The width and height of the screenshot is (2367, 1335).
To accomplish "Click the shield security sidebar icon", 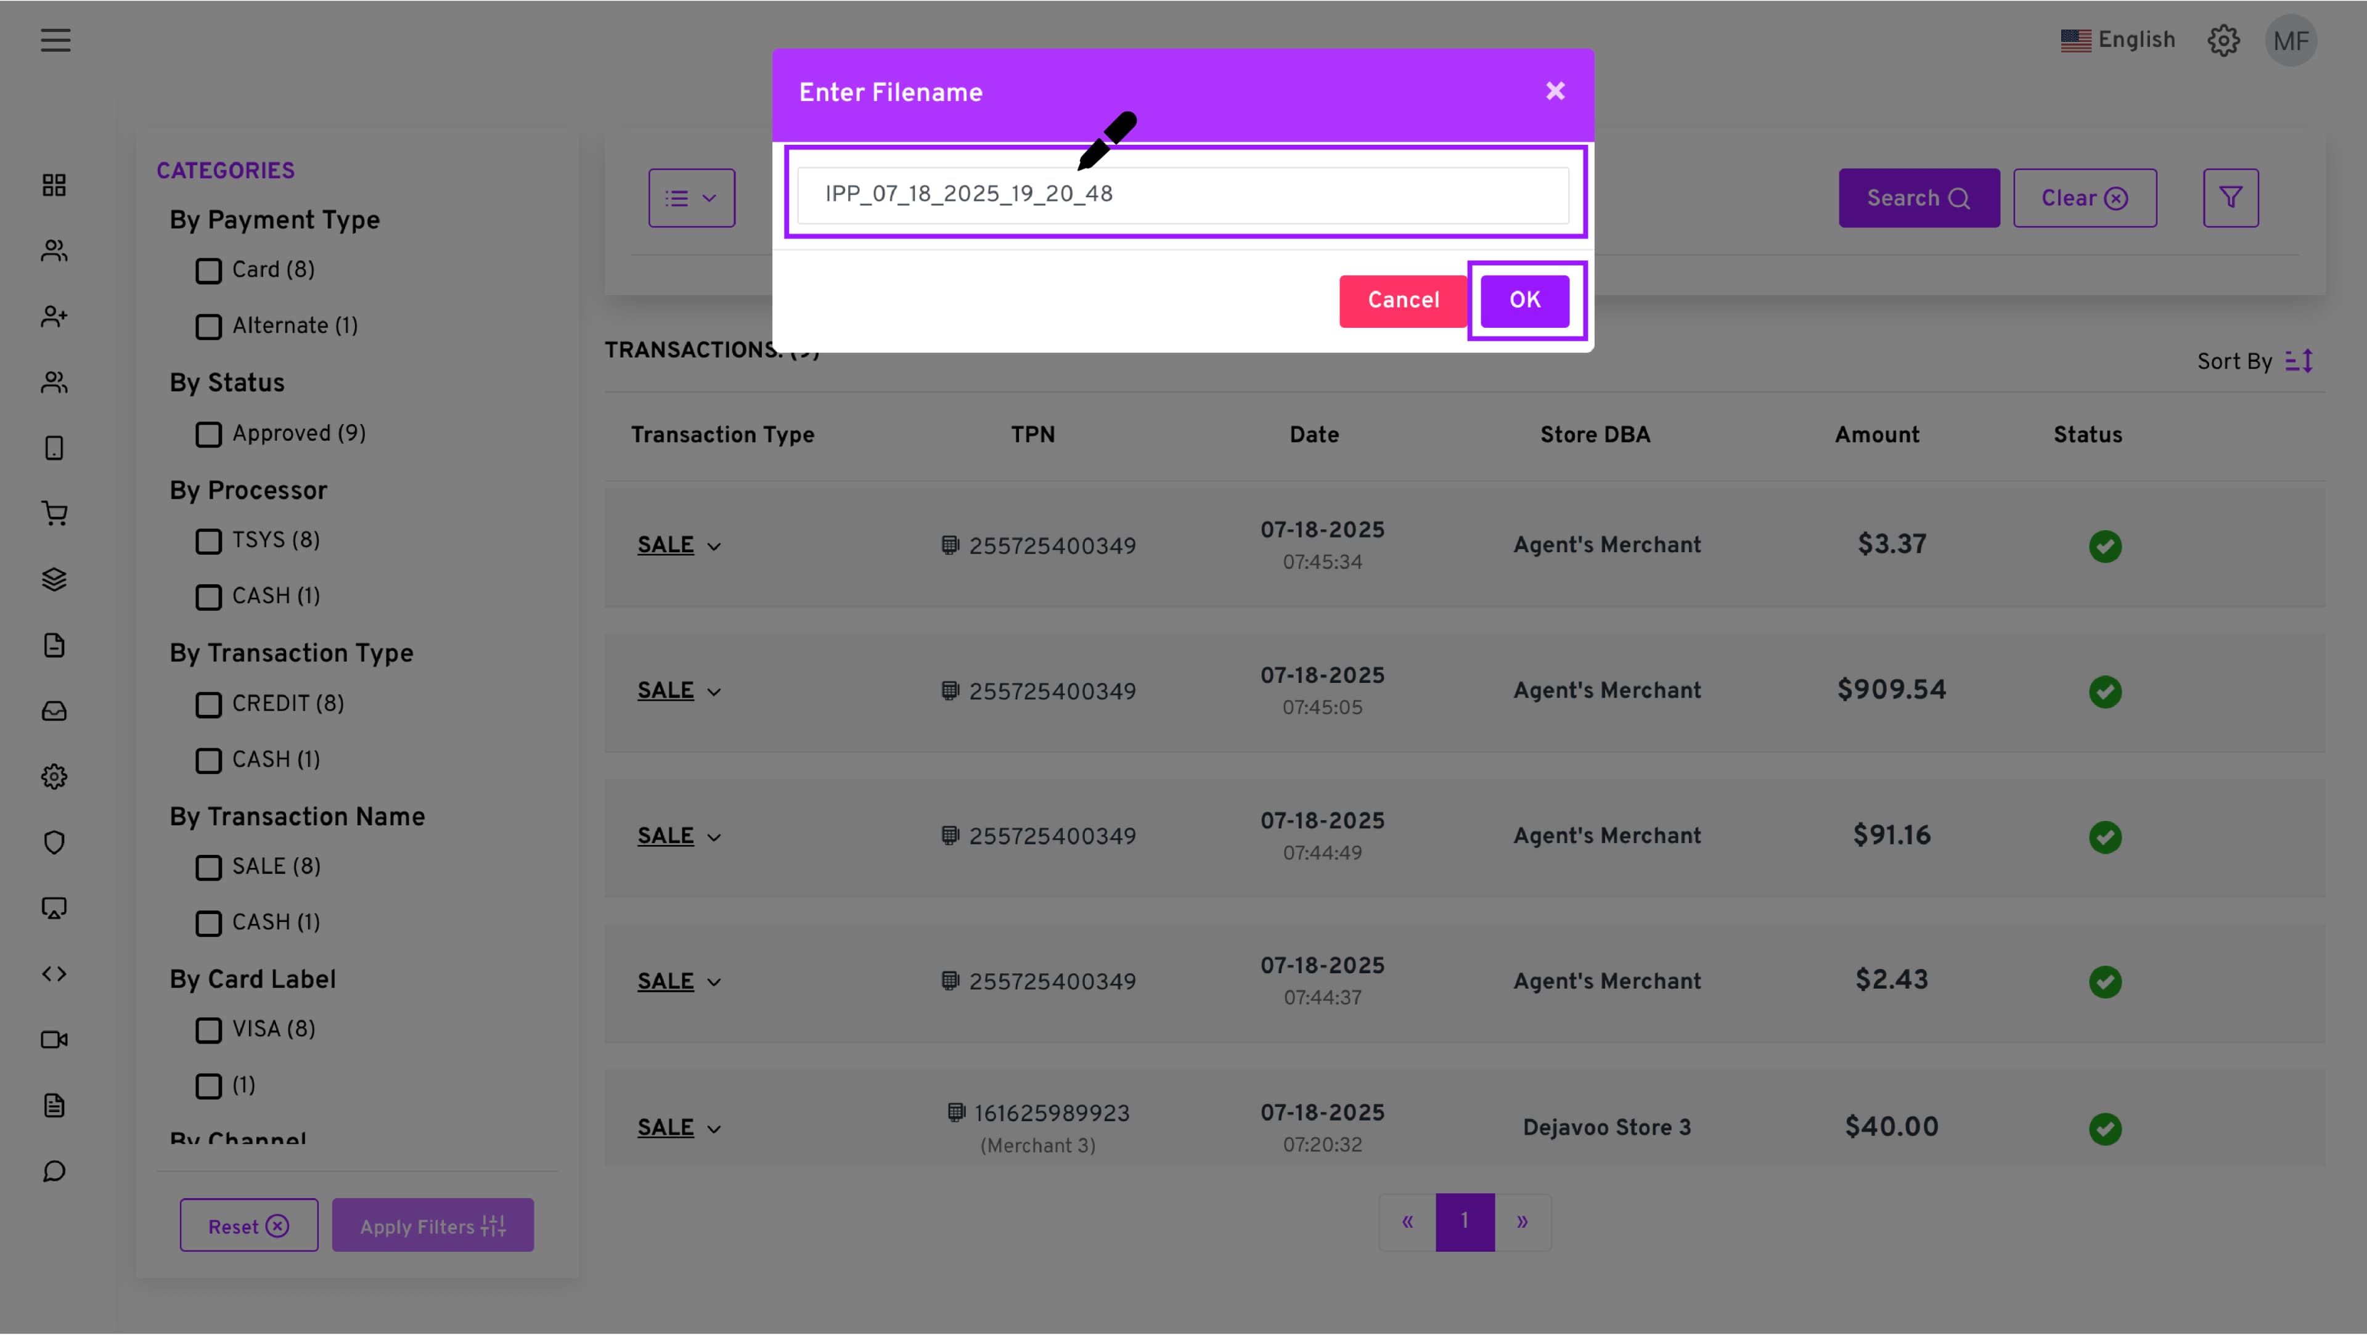I will (54, 843).
